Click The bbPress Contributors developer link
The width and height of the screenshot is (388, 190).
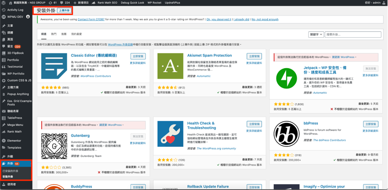tap(329, 140)
